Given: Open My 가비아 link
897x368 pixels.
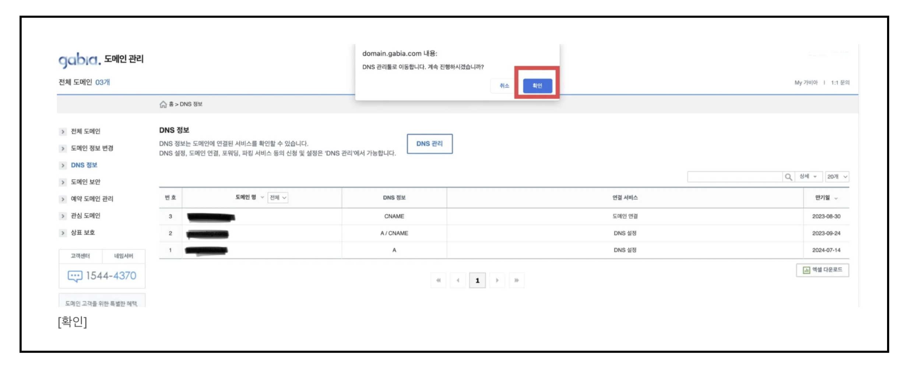Looking at the screenshot, I should [806, 83].
